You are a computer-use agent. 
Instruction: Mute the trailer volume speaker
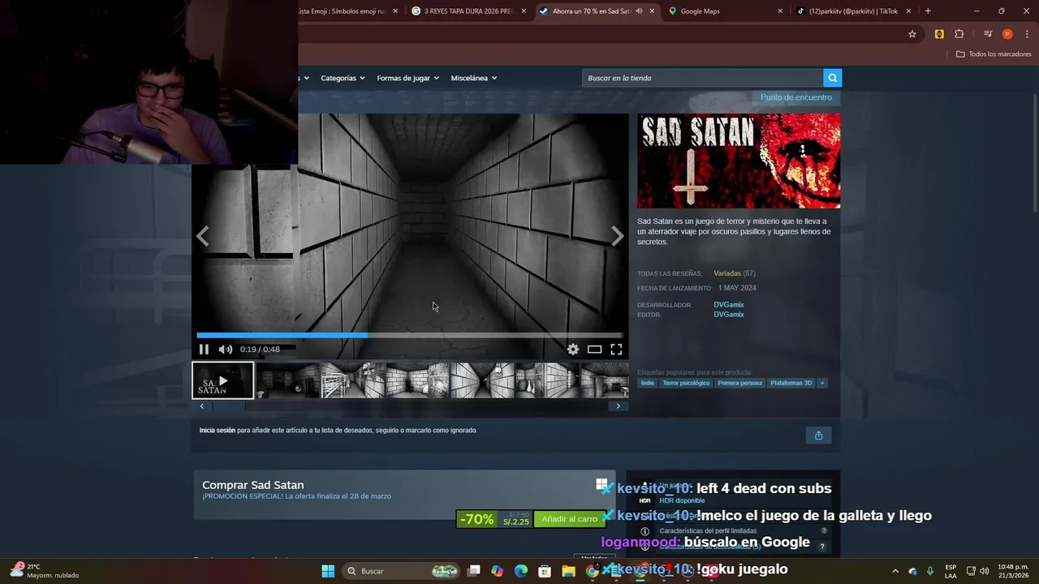tap(225, 350)
